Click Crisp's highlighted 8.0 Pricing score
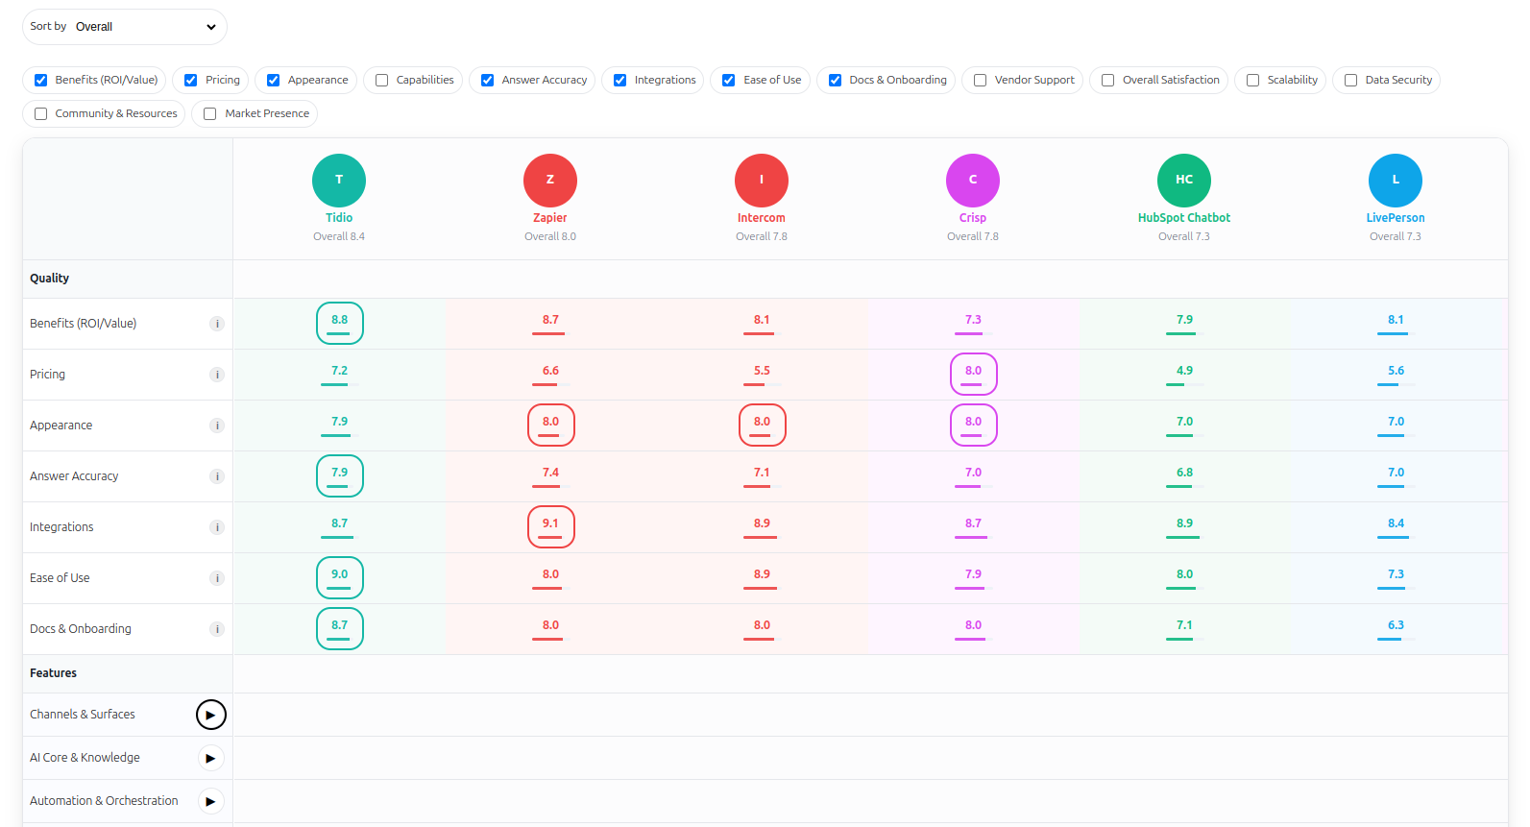1530x827 pixels. pos(974,375)
